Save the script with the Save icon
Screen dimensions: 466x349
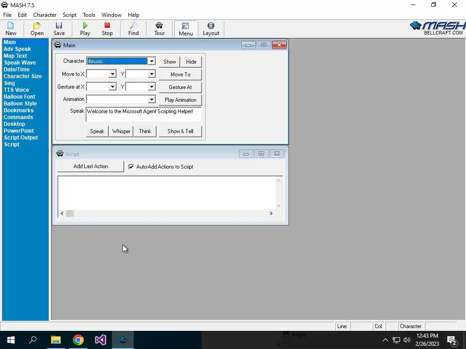click(x=59, y=29)
